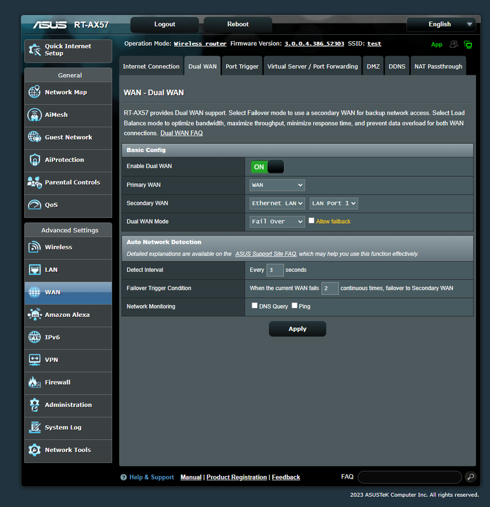Apply the Dual WAN settings

point(297,329)
